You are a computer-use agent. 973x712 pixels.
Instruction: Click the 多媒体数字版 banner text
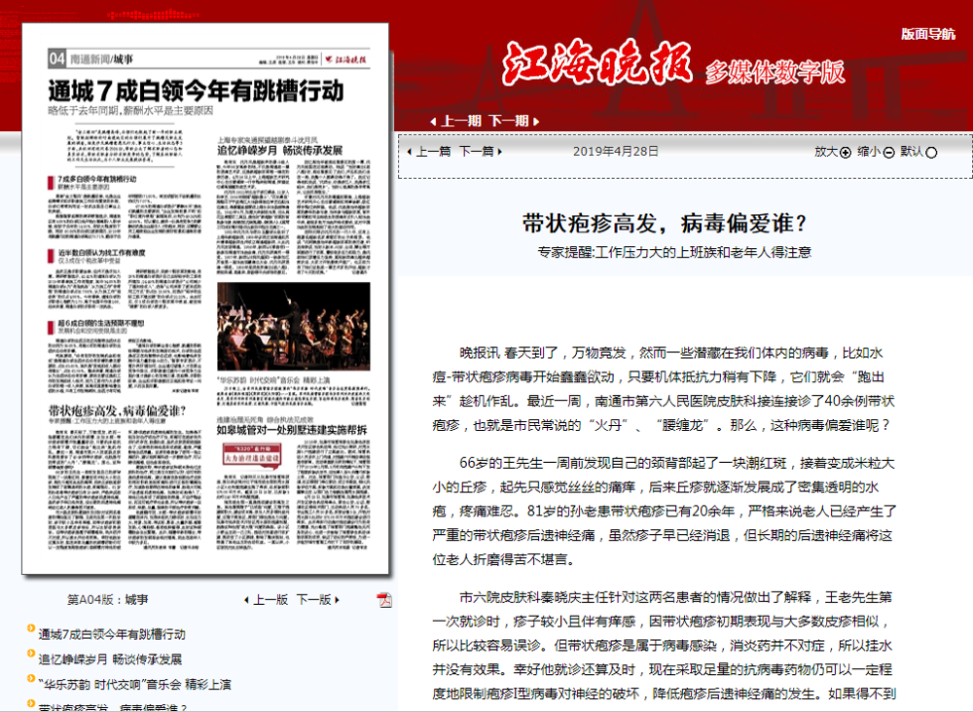coord(775,73)
